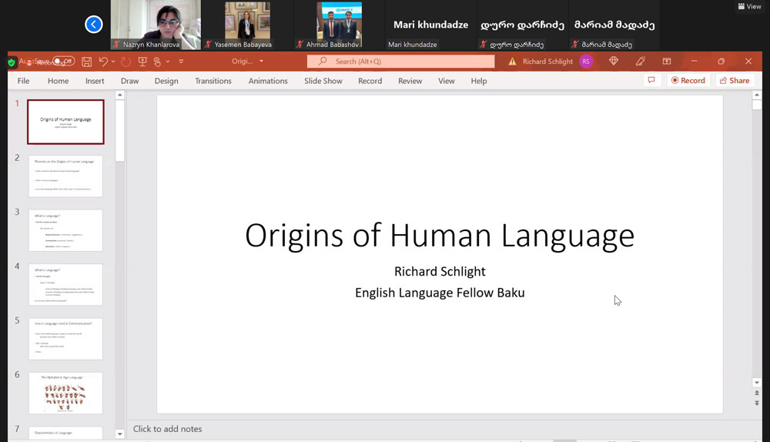Toggle the AutoSave switch
The height and width of the screenshot is (442, 770).
pos(63,62)
